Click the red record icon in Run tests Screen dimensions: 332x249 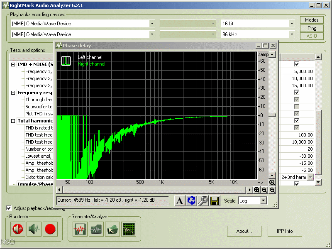tap(50, 229)
